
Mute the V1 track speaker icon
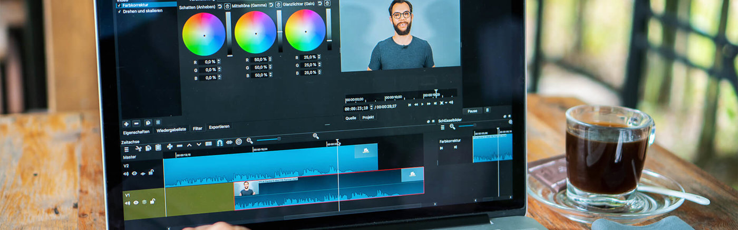tap(127, 203)
